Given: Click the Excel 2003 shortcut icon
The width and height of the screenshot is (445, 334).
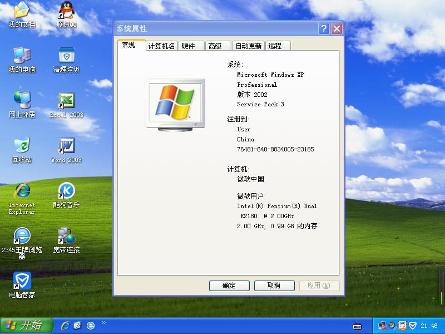Looking at the screenshot, I should (66, 101).
